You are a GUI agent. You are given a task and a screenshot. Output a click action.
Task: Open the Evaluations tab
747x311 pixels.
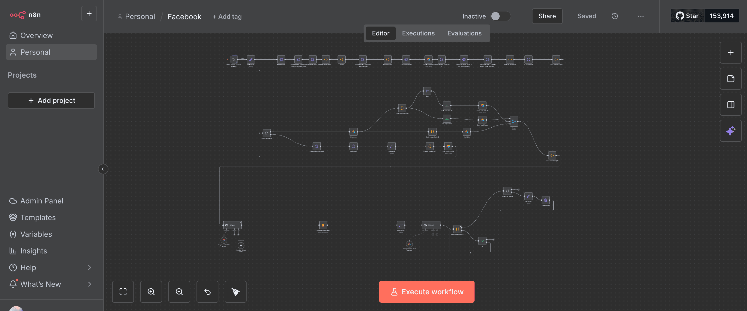point(464,33)
